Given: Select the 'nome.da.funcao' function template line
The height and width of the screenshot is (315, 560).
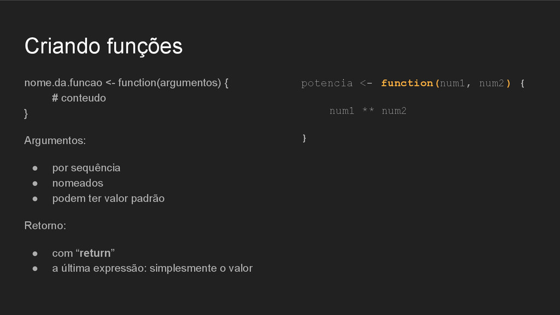Looking at the screenshot, I should (x=126, y=83).
